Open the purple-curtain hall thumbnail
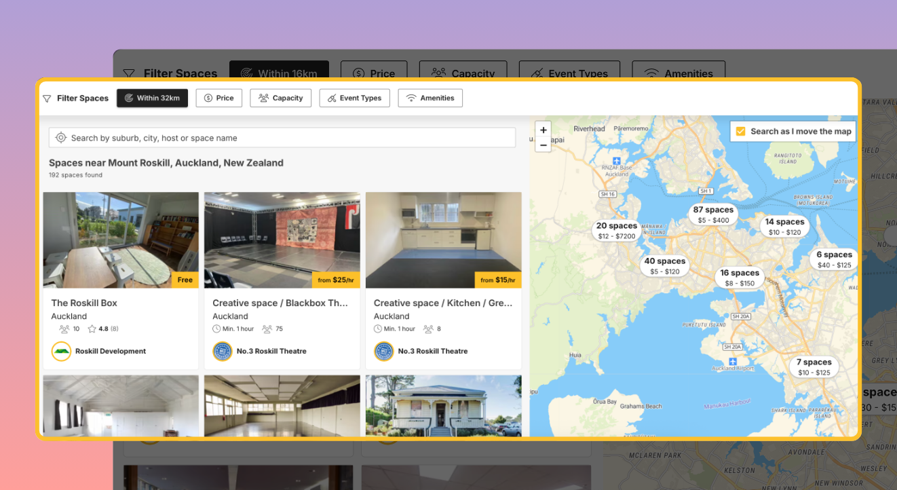897x490 pixels. (282, 406)
